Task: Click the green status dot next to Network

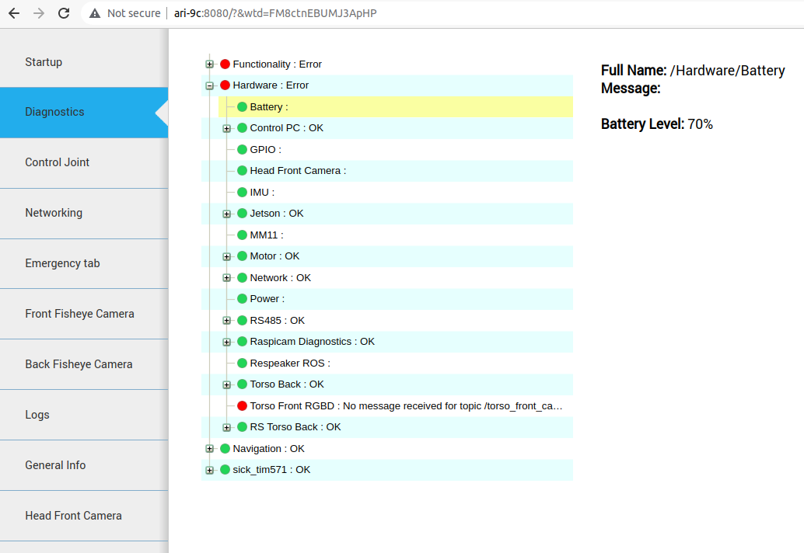Action: point(243,277)
